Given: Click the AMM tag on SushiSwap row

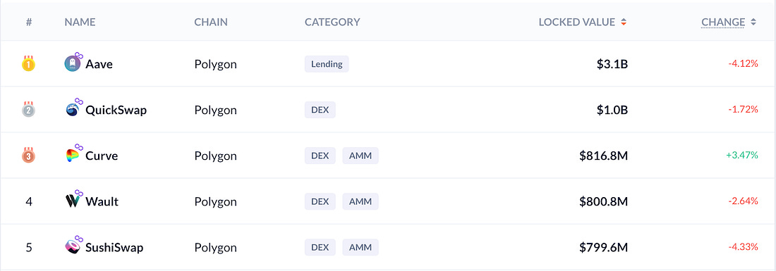Looking at the screenshot, I should [x=360, y=247].
